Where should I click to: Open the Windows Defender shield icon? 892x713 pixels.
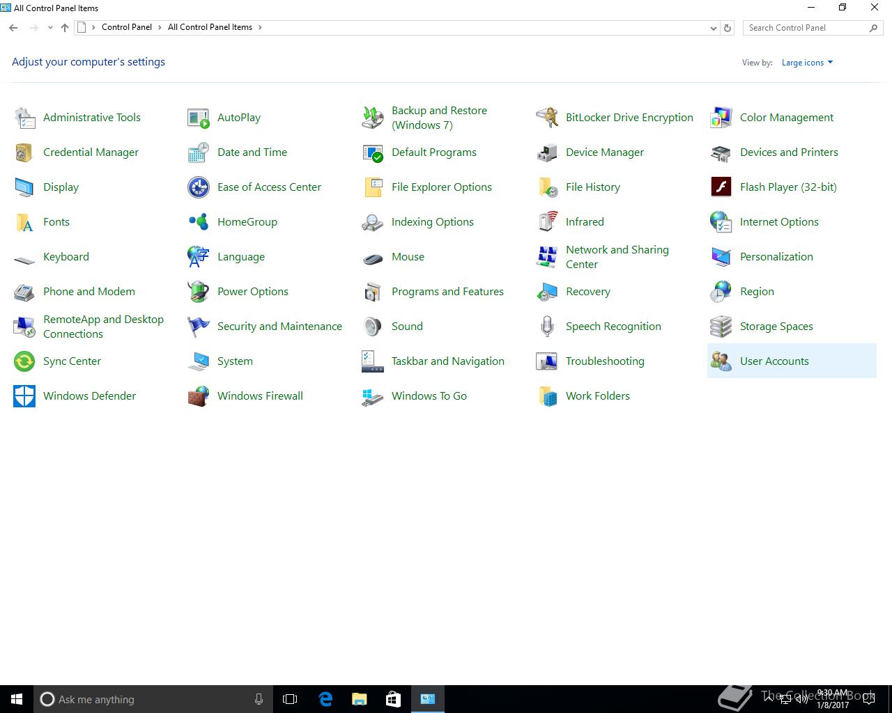[24, 396]
